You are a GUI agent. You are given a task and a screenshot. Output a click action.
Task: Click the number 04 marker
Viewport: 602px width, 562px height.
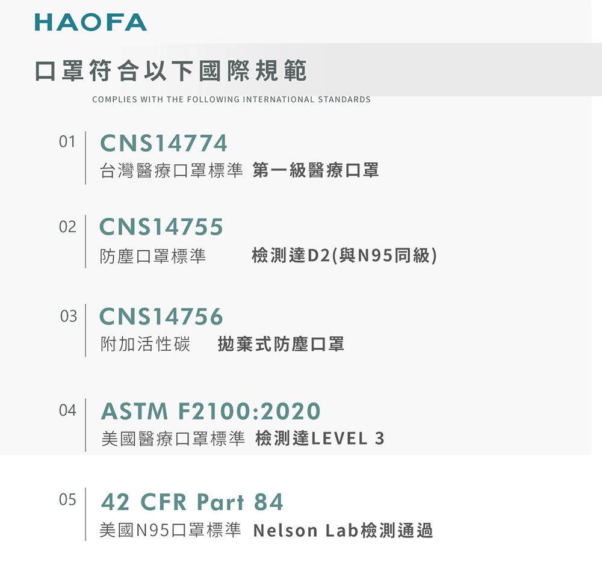(67, 411)
